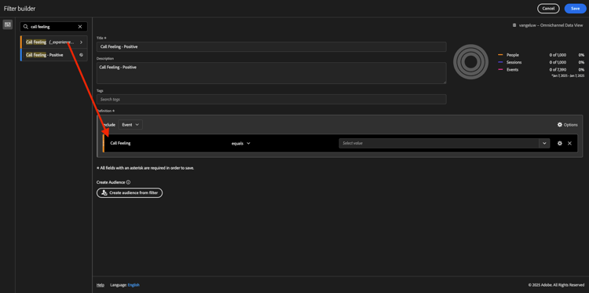The width and height of the screenshot is (589, 293).
Task: Click Create audience from filter button
Action: click(x=130, y=192)
